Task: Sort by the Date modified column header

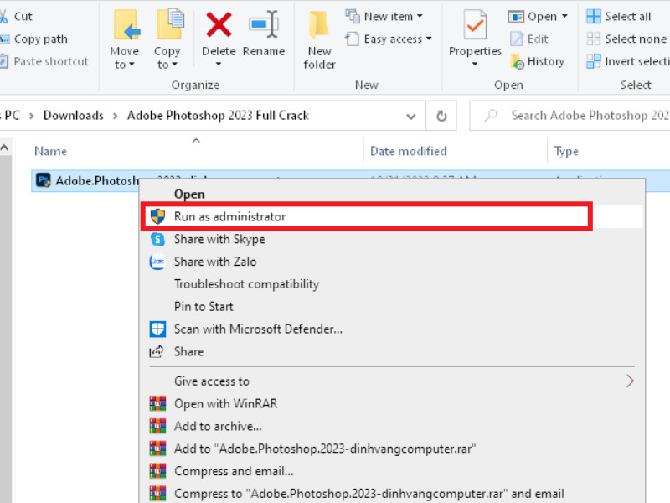Action: 408,151
